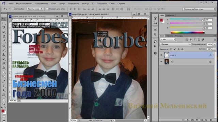Click the foreground color swatch in Color panel
Screen dimensions: 218x122
pyautogui.click(x=161, y=20)
